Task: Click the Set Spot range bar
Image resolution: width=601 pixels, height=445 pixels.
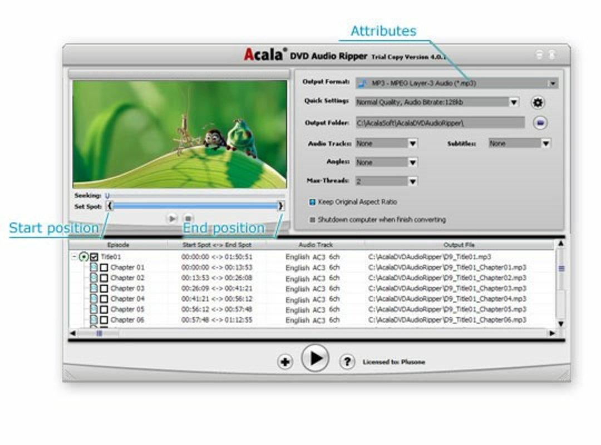Action: (195, 206)
